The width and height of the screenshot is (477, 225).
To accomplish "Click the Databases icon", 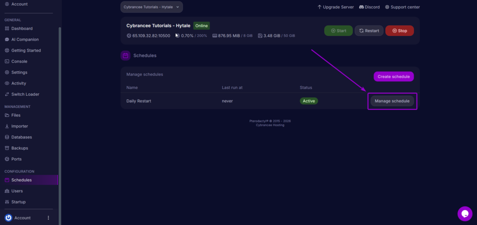I will click(x=7, y=137).
